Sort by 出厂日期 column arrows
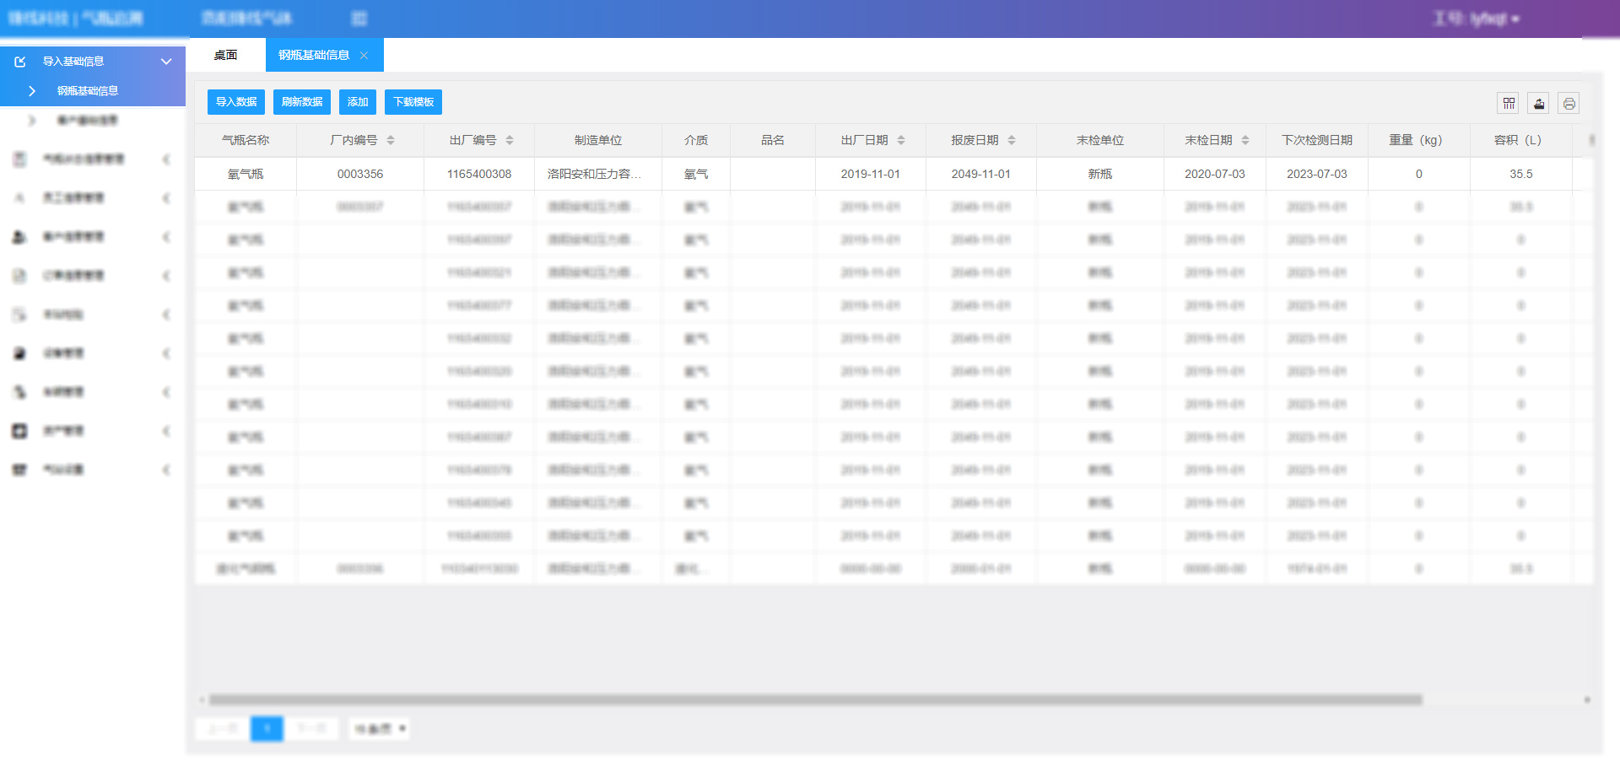Viewport: 1620px width, 777px height. [x=901, y=140]
